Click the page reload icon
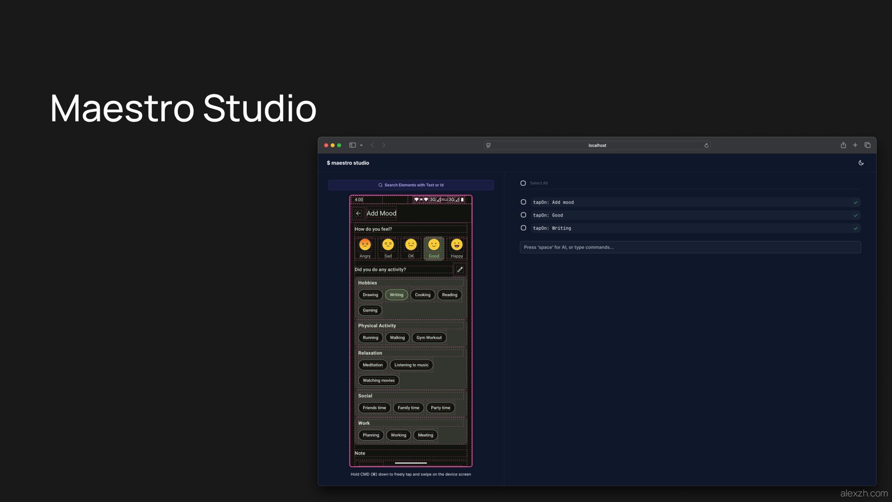Viewport: 892px width, 502px height. click(x=706, y=145)
